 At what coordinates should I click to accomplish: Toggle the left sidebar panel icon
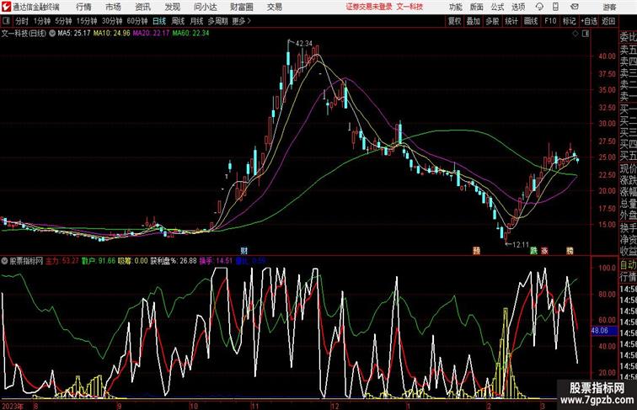coord(6,21)
